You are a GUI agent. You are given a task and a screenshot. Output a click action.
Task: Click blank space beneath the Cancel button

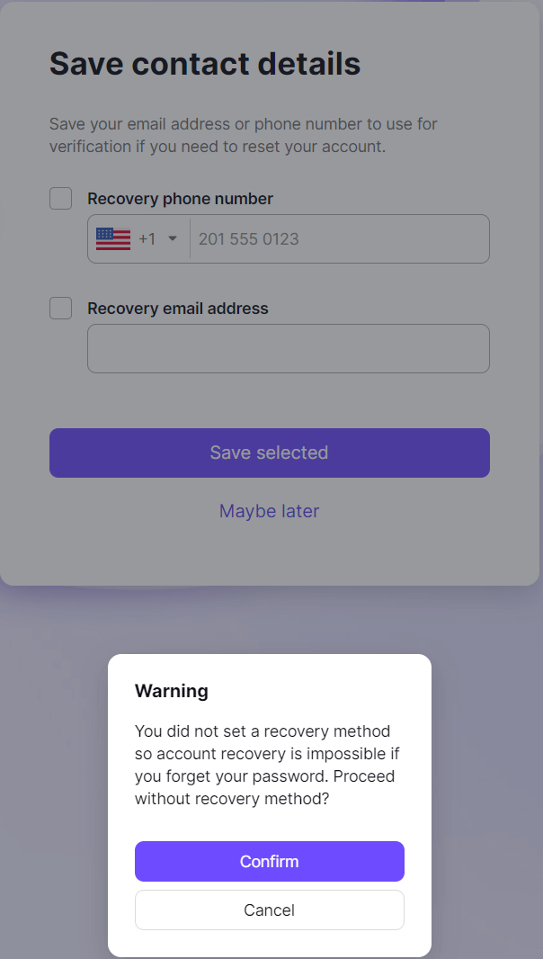[x=270, y=944]
